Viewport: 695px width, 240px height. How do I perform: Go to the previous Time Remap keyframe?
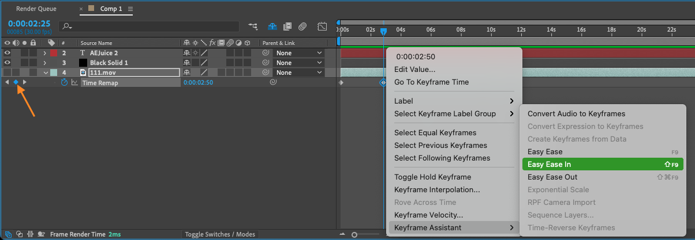tap(7, 82)
